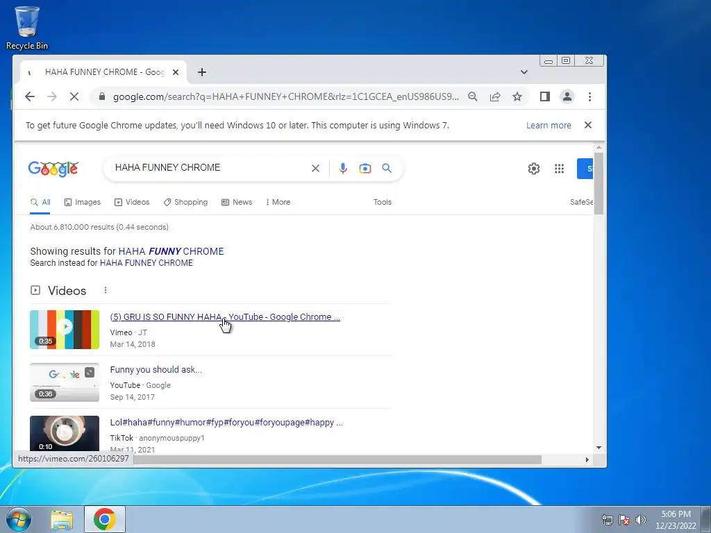Expand the More search categories menu
This screenshot has width=711, height=533.
click(278, 202)
